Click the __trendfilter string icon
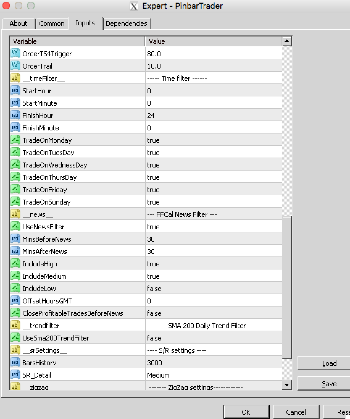This screenshot has height=419, width=350. point(15,325)
